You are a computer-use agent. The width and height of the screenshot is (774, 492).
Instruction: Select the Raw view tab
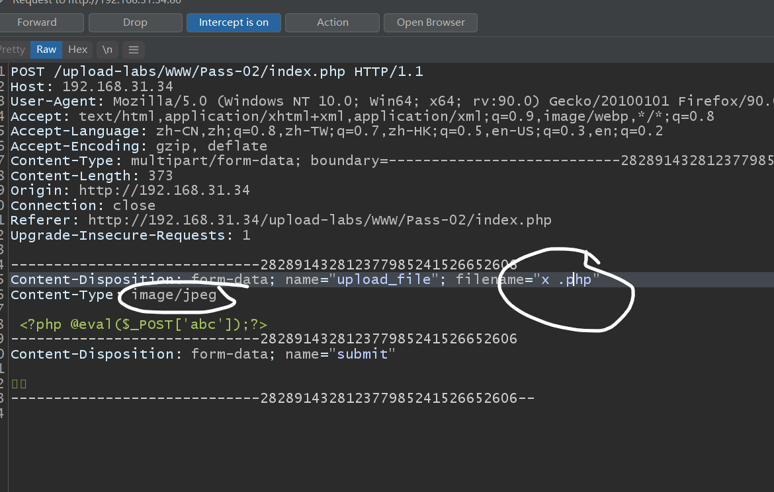pos(46,50)
